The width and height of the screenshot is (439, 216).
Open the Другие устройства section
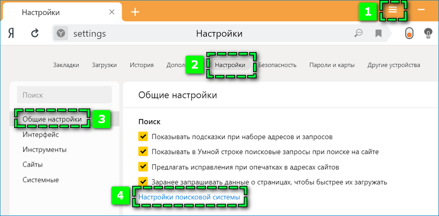pyautogui.click(x=394, y=65)
